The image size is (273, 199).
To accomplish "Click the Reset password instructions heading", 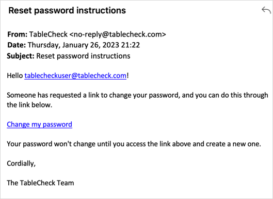I will pos(67,10).
